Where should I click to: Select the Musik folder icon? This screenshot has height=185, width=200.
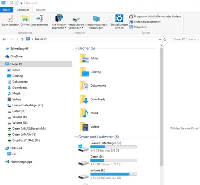coord(84,113)
